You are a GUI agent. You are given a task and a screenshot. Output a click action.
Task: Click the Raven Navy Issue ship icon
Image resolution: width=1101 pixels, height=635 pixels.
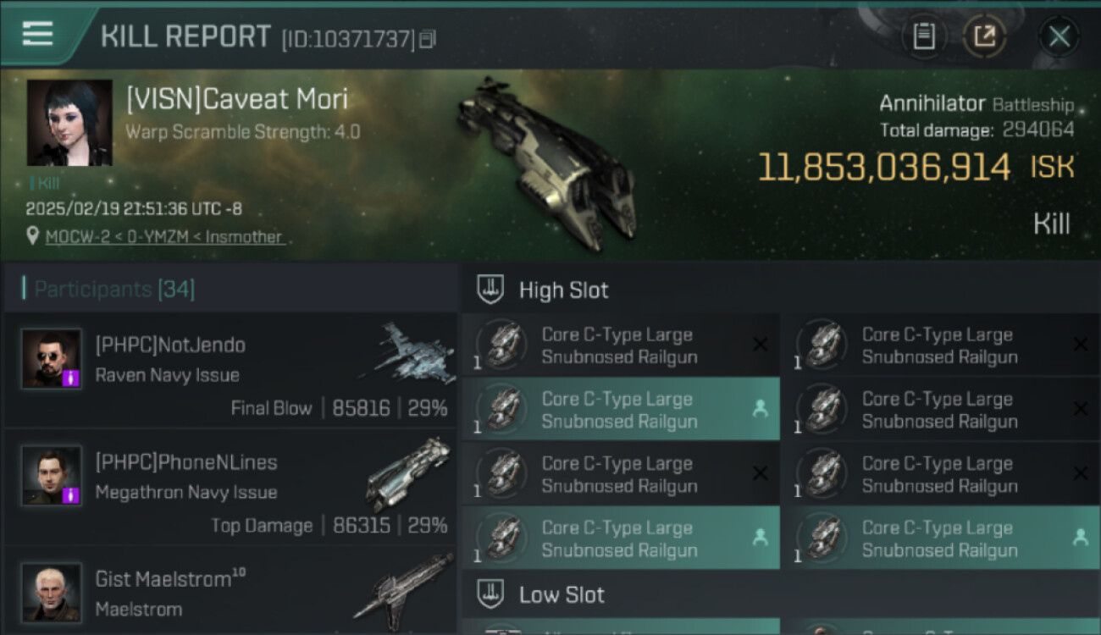click(408, 351)
